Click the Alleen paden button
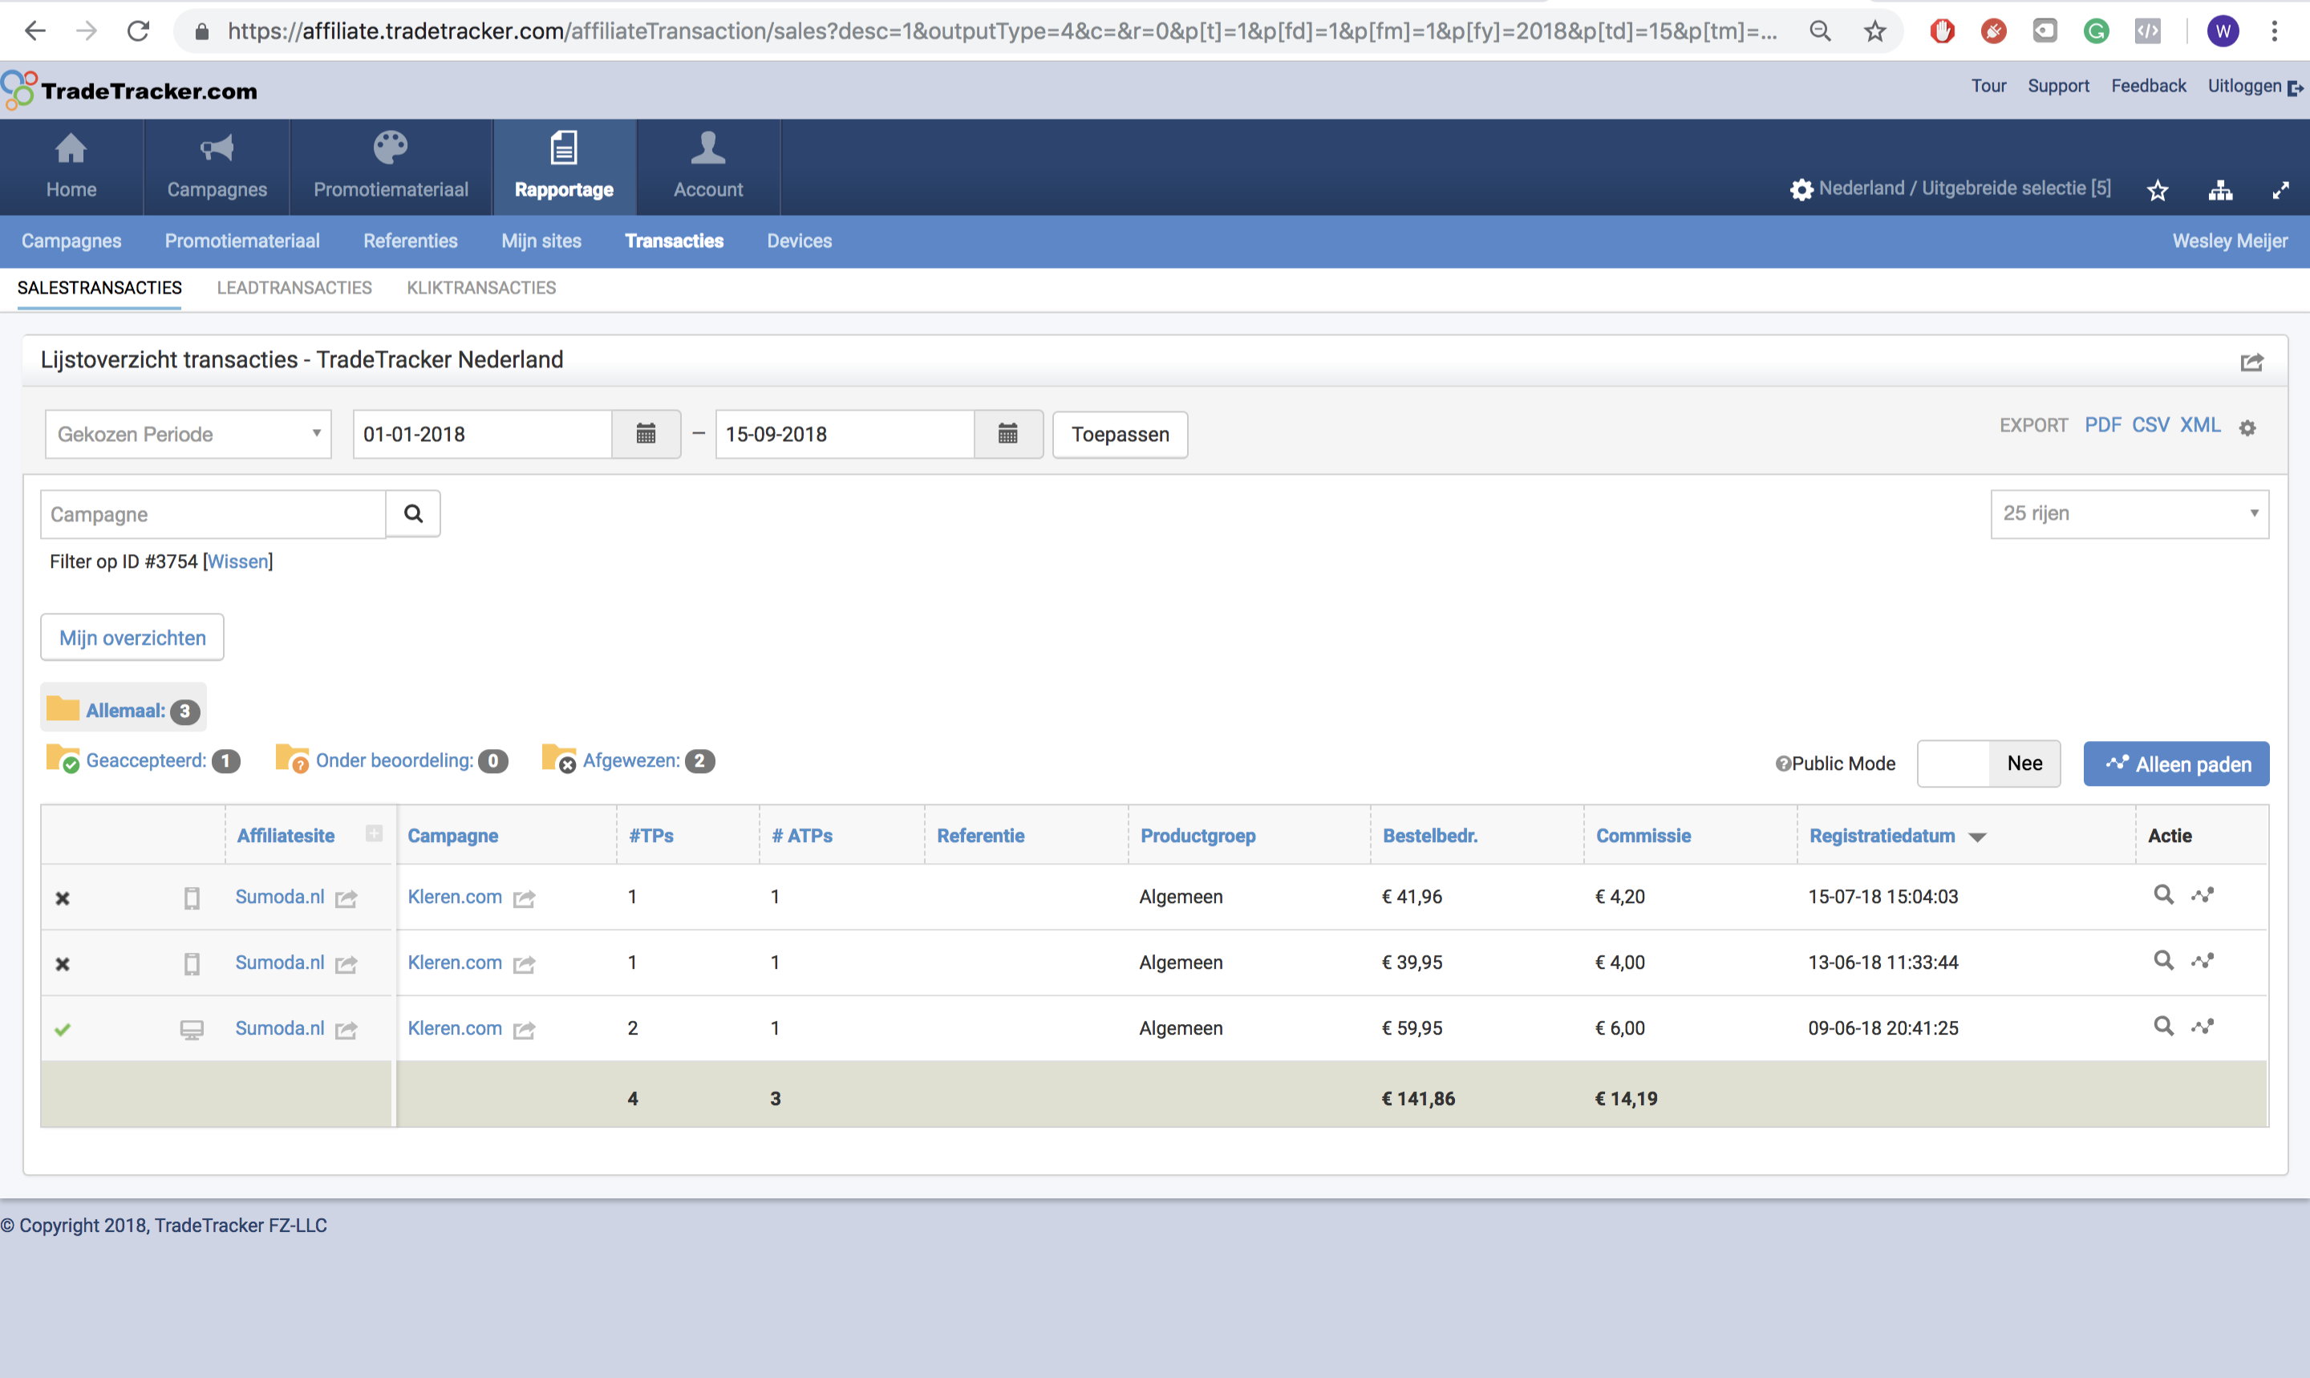Viewport: 2310px width, 1378px height. 2175,764
